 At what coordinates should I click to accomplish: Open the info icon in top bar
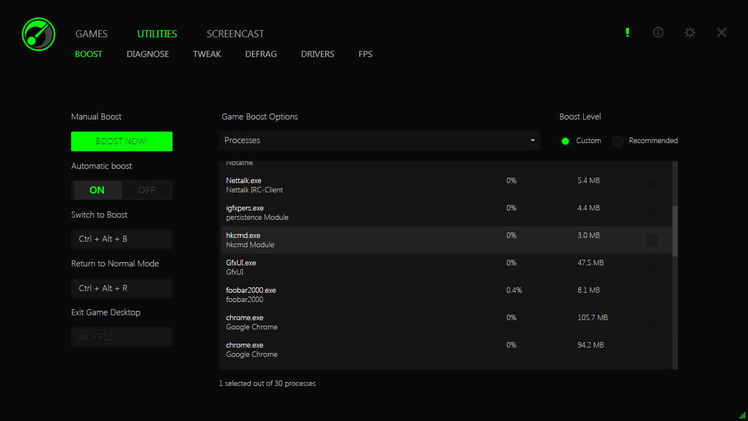[658, 32]
